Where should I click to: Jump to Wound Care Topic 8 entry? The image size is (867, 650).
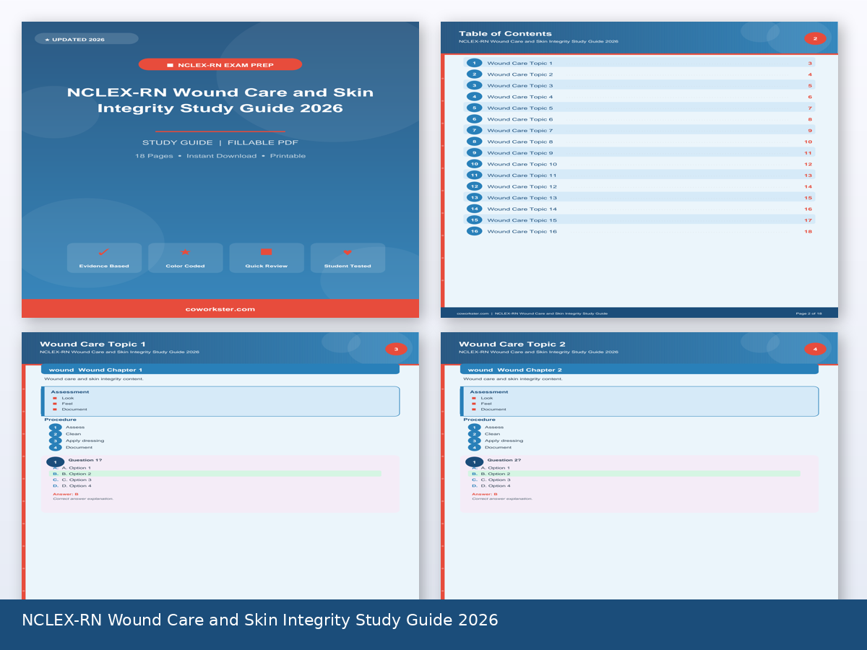point(520,142)
